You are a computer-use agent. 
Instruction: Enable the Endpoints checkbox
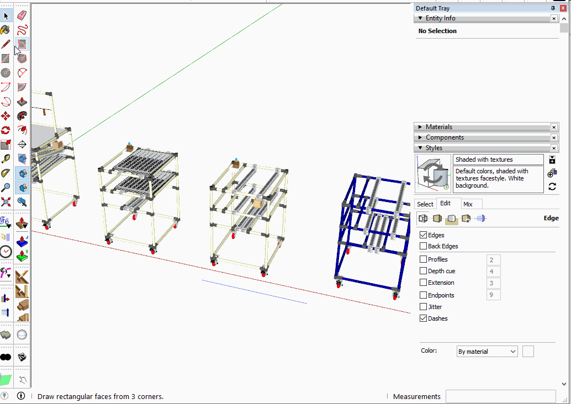pos(423,295)
